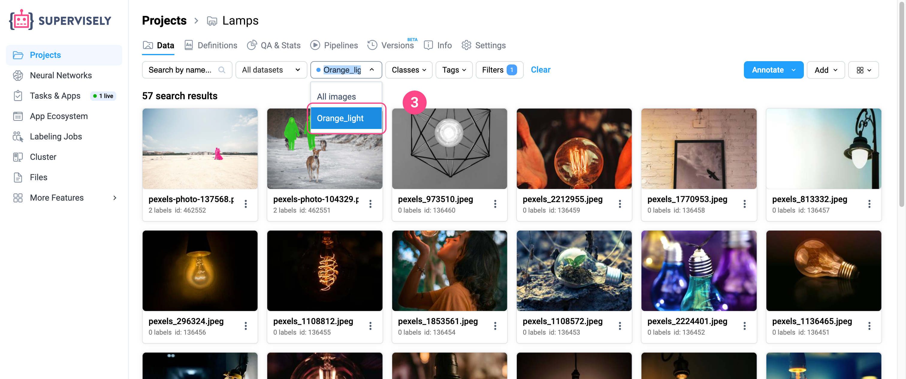Open thumbnail pexels_1108812.jpeg
The height and width of the screenshot is (379, 906).
(x=325, y=271)
